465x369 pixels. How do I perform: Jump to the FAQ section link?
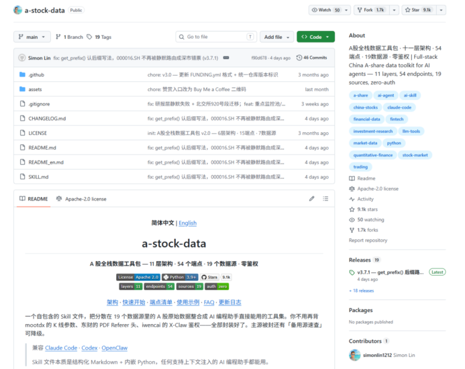click(x=209, y=302)
